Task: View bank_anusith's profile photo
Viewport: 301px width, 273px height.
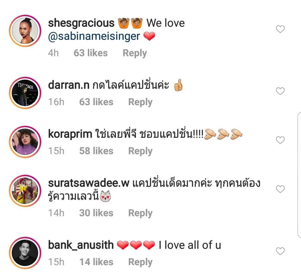Action: coord(25,253)
